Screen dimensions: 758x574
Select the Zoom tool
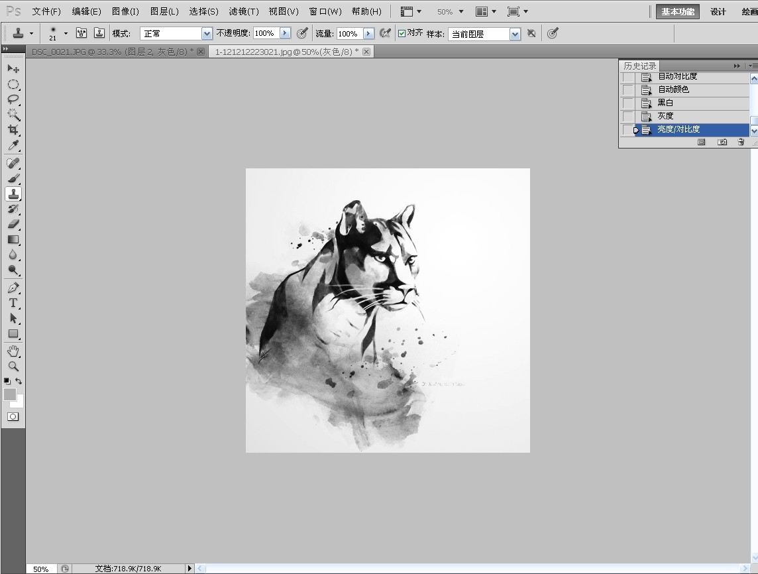(13, 366)
